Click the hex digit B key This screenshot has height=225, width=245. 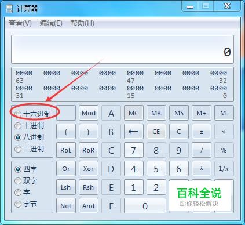111,132
